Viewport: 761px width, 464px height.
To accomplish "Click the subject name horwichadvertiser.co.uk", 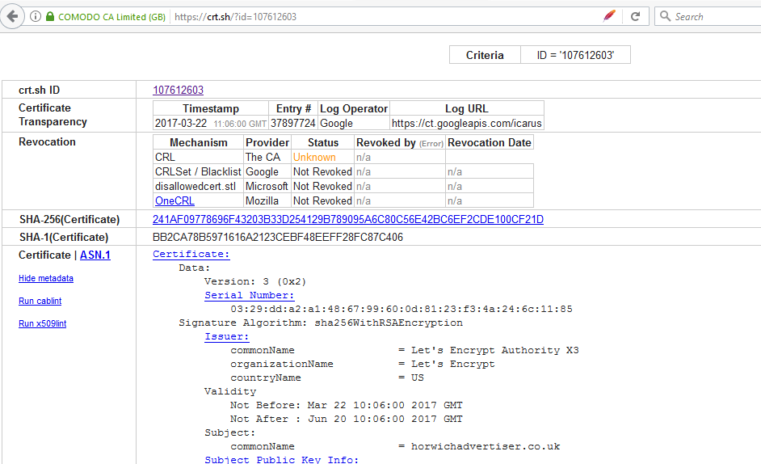I will [486, 446].
